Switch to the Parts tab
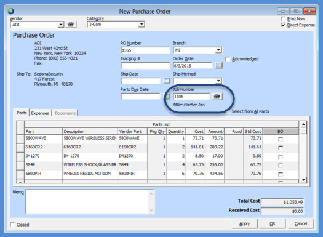The image size is (323, 237). 22,113
